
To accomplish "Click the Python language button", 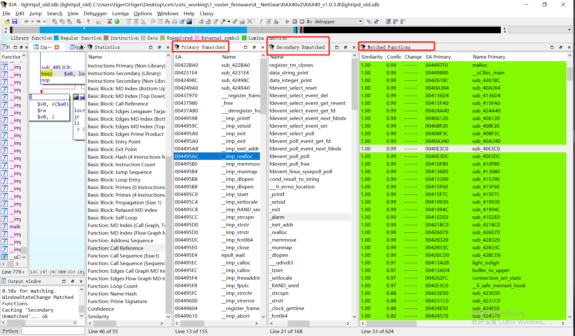I will pyautogui.click(x=10, y=331).
